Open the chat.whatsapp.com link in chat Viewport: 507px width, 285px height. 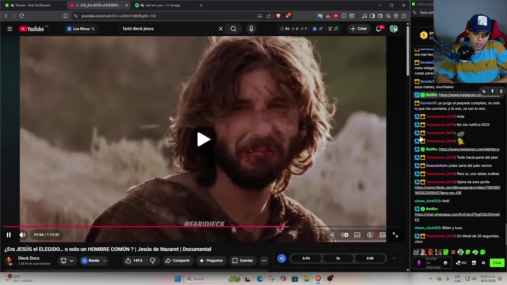click(x=457, y=217)
